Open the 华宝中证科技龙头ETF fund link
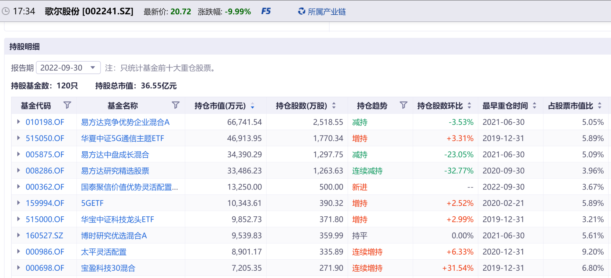This screenshot has height=278, width=611. tap(117, 219)
